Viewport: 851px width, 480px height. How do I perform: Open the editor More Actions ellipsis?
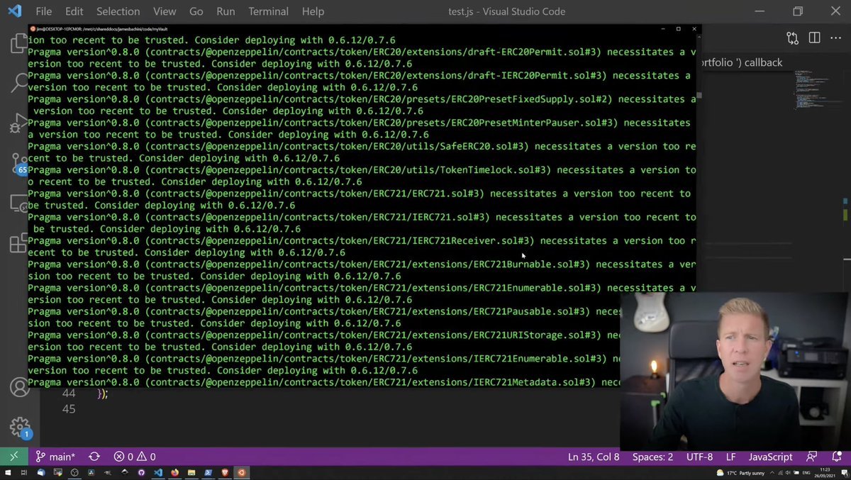tap(836, 38)
